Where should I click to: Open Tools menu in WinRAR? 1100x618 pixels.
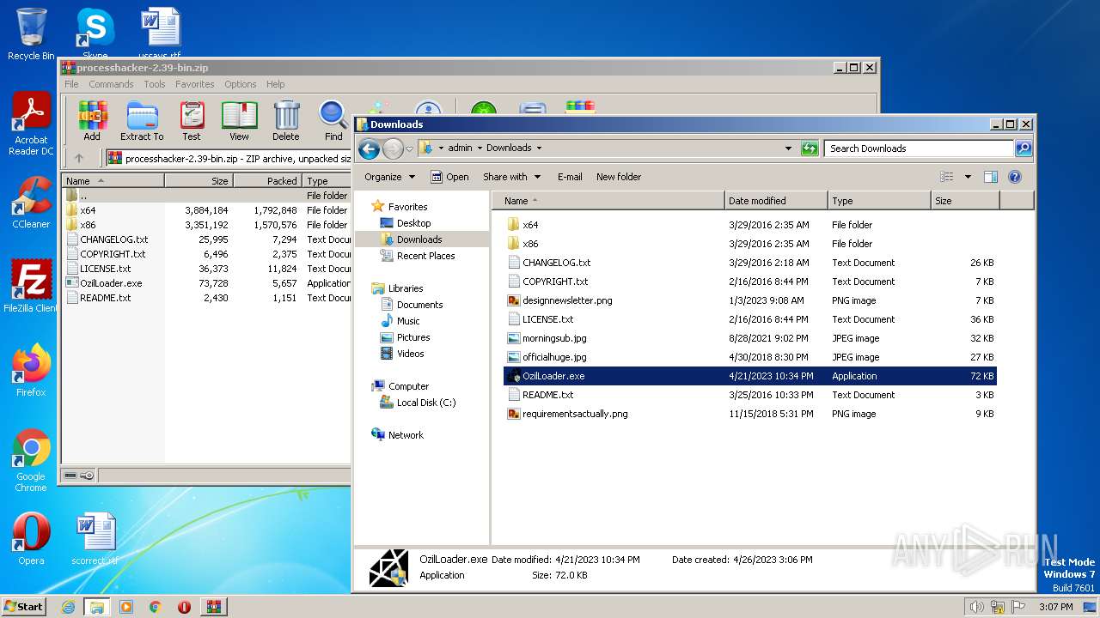[x=155, y=84]
